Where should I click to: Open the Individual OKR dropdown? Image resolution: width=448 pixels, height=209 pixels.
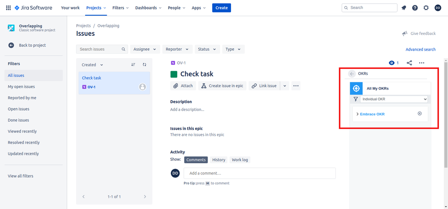394,99
